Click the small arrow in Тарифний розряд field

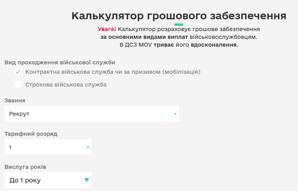[x=88, y=148]
